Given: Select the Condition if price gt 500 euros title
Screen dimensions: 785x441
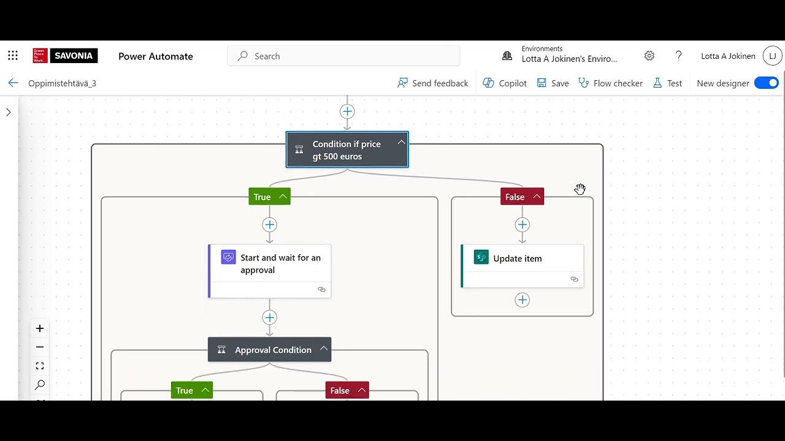Looking at the screenshot, I should pos(347,150).
